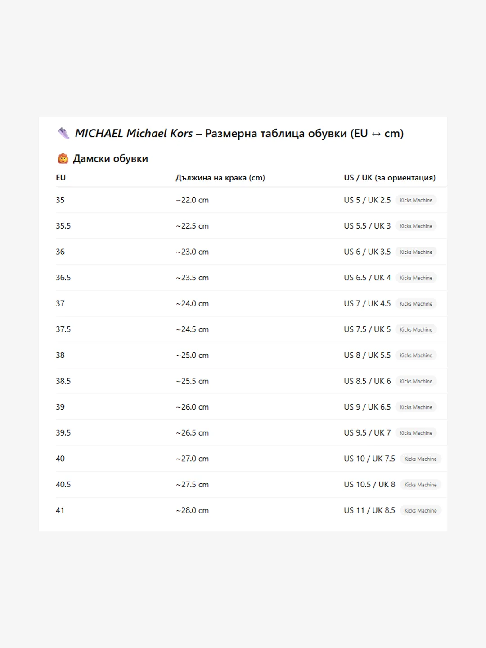The image size is (486, 648).
Task: Open Kicks Machine source chip in EU 35 row
Action: [416, 200]
